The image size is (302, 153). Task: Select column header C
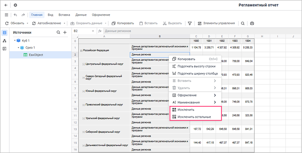(x=196, y=36)
